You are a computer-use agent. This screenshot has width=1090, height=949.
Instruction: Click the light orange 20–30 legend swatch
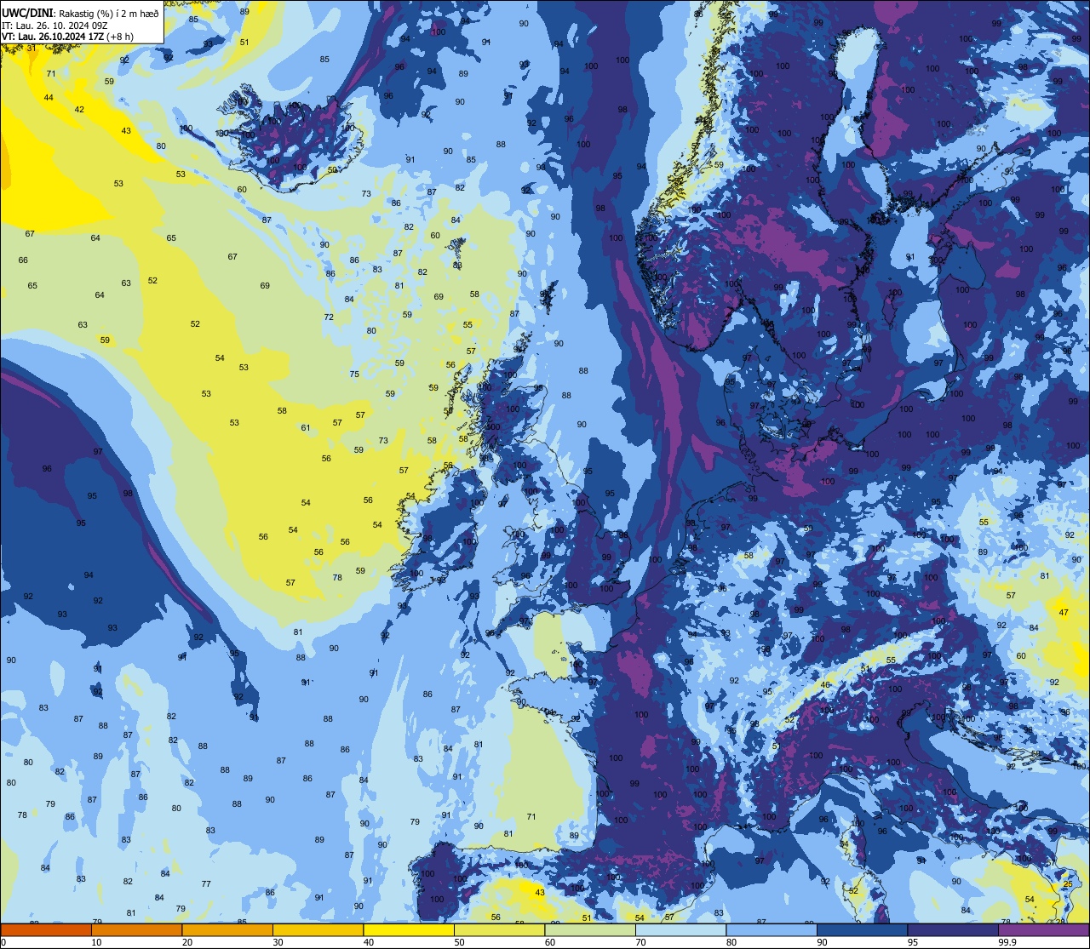click(x=227, y=929)
